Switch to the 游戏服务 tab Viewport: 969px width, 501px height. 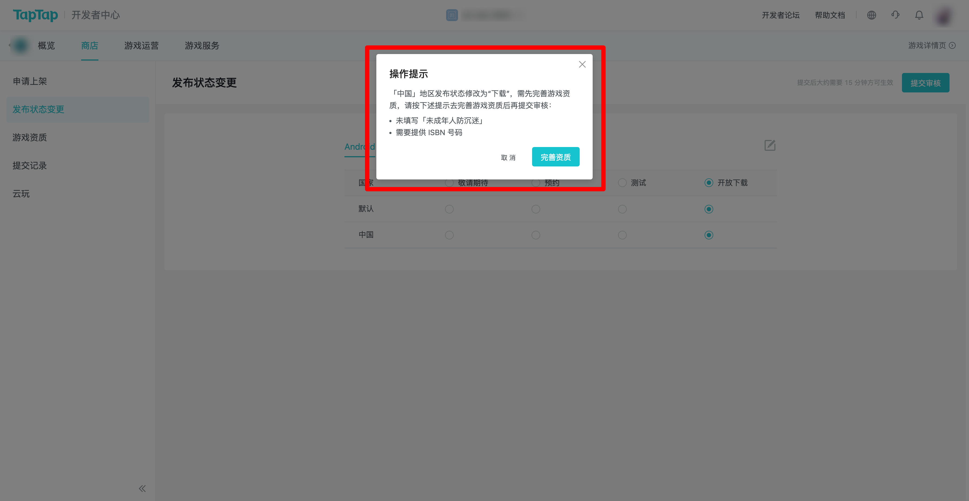[x=202, y=45]
